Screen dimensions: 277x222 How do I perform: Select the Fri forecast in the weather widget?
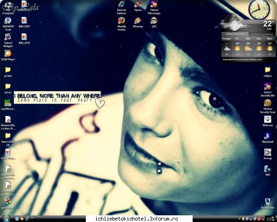coord(237,46)
